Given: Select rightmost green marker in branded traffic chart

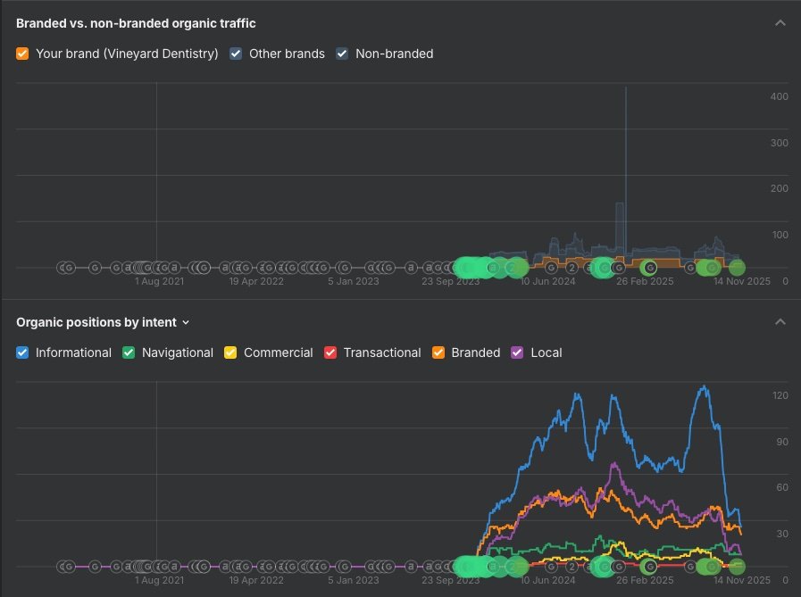Looking at the screenshot, I should [x=737, y=267].
